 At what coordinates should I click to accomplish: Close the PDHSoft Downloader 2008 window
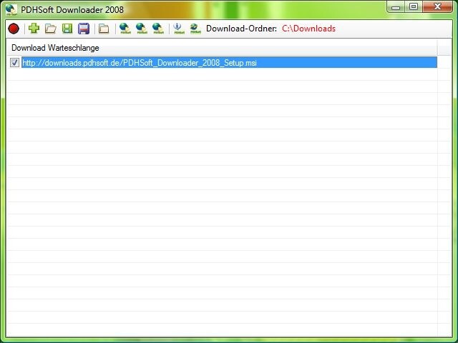[437, 7]
